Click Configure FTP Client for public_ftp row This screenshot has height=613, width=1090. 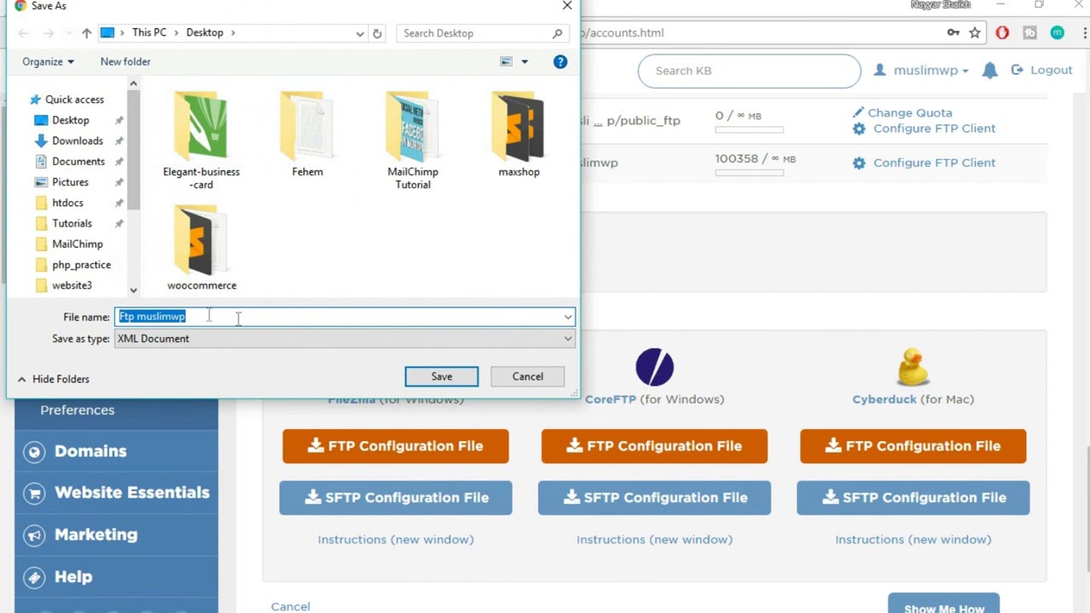(x=924, y=129)
